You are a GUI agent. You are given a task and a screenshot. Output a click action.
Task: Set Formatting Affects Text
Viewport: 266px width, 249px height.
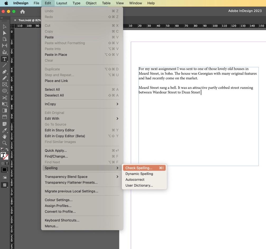[x=7, y=164]
